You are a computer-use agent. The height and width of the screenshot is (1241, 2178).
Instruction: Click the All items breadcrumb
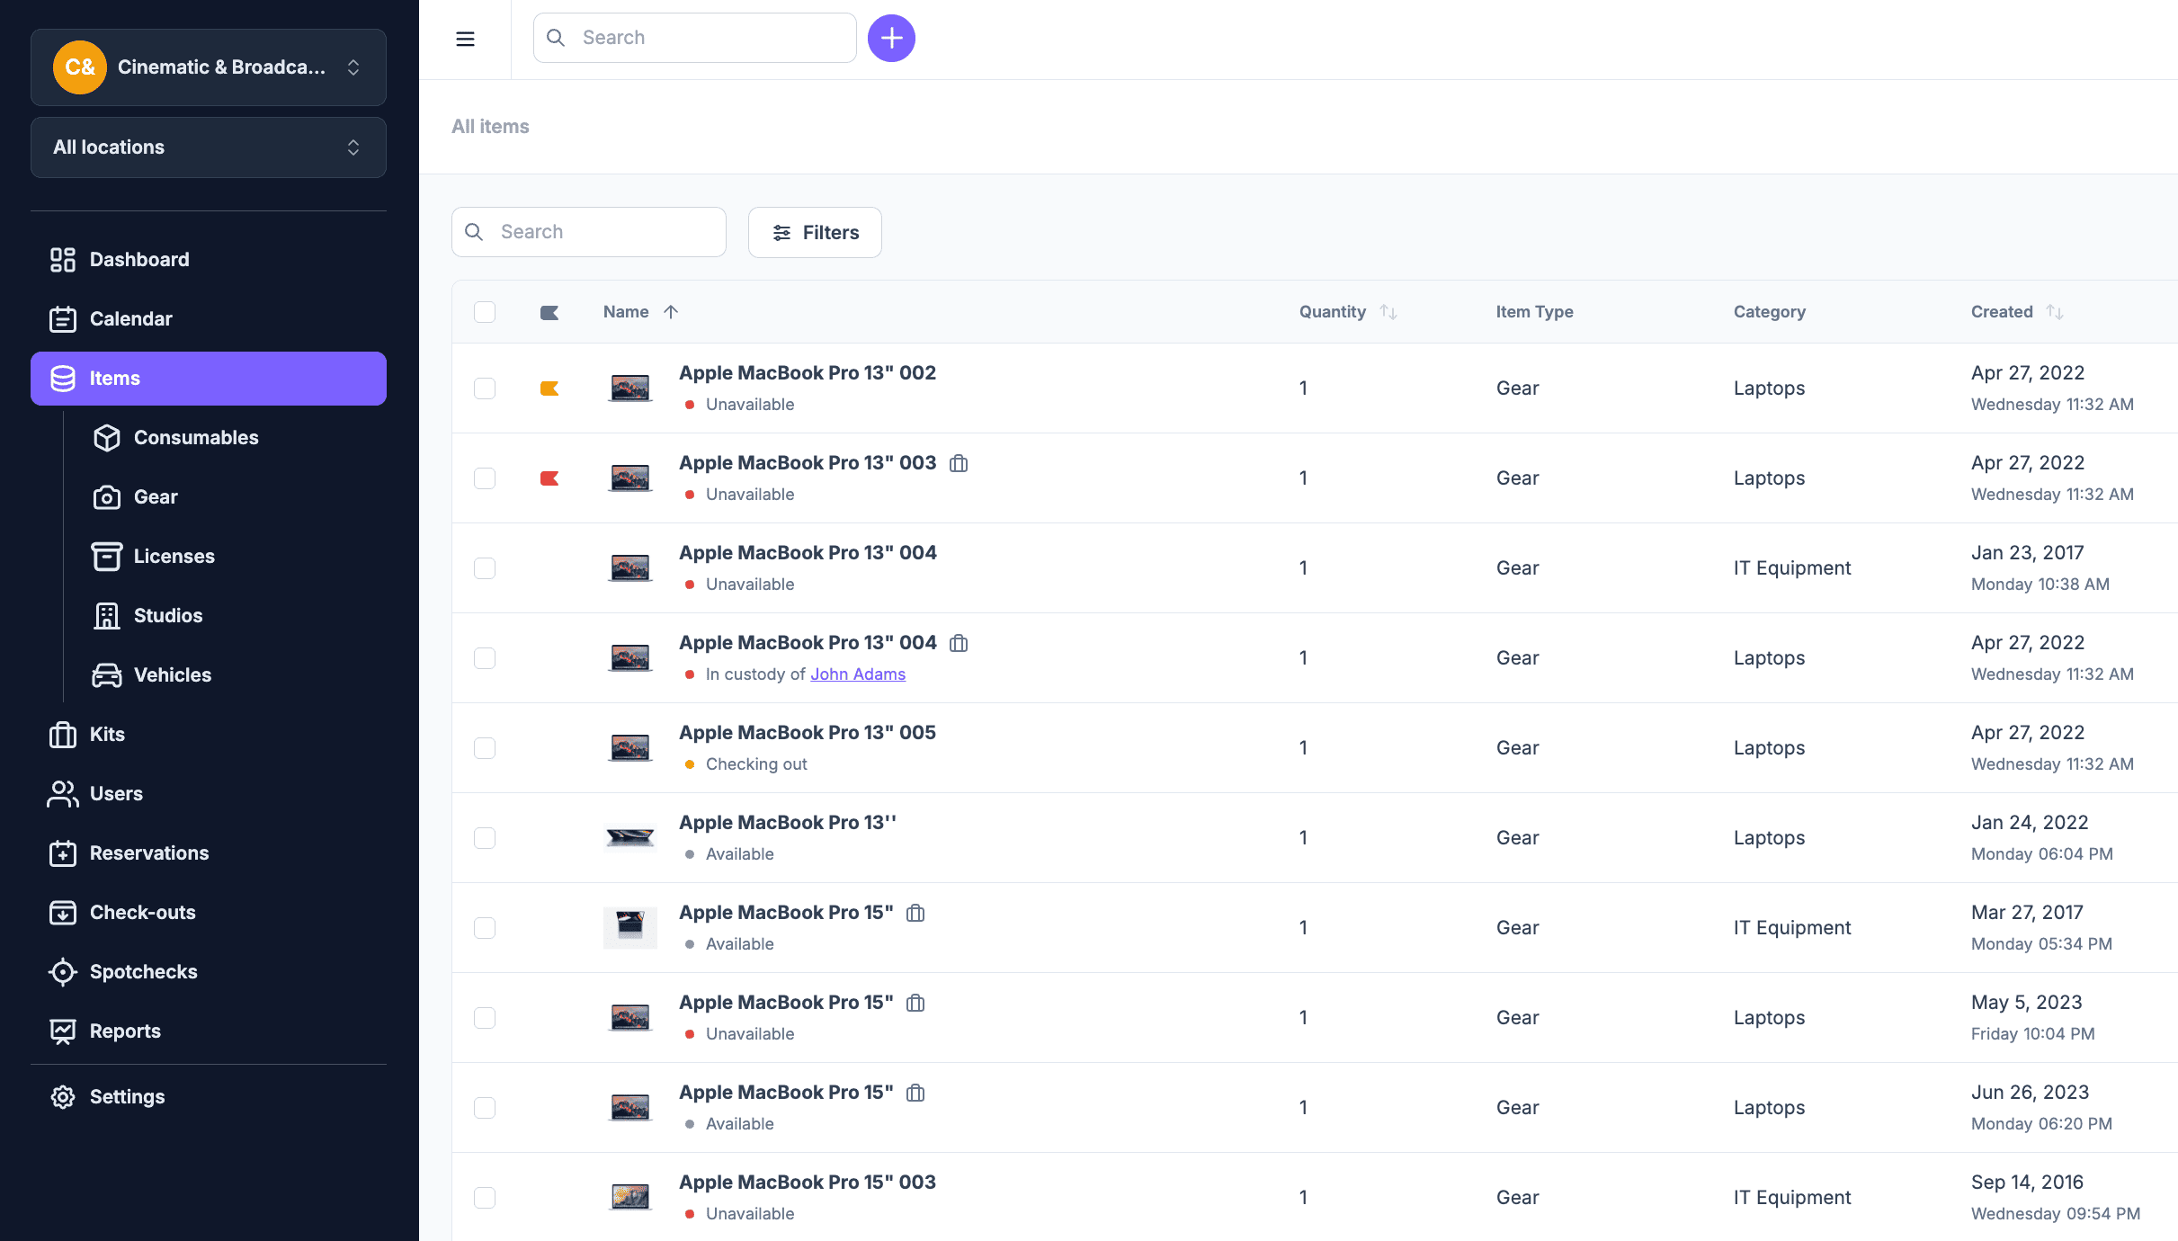click(490, 127)
